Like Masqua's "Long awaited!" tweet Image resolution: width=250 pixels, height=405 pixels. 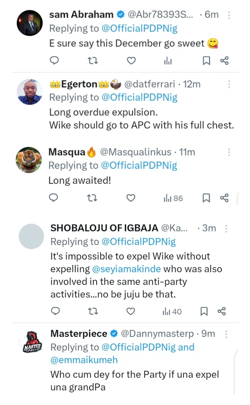tap(131, 198)
